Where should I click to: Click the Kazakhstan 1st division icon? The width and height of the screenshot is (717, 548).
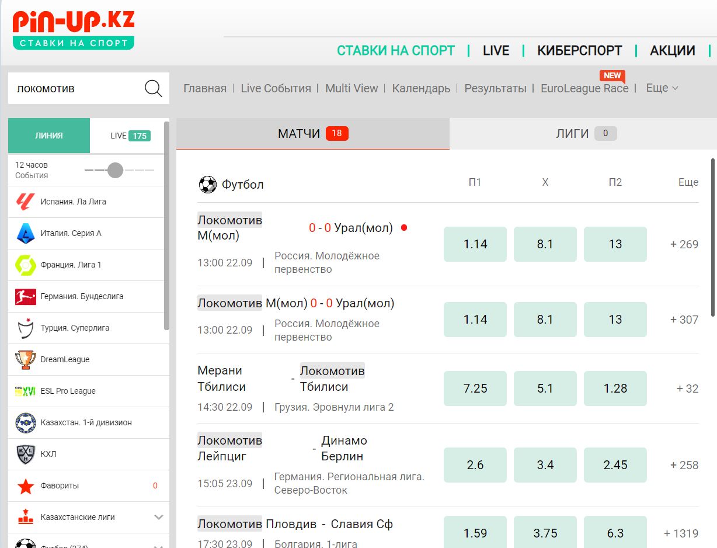click(25, 422)
